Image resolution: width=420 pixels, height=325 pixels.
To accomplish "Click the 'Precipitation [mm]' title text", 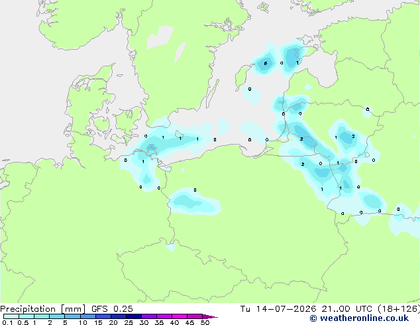I will click(x=43, y=309).
